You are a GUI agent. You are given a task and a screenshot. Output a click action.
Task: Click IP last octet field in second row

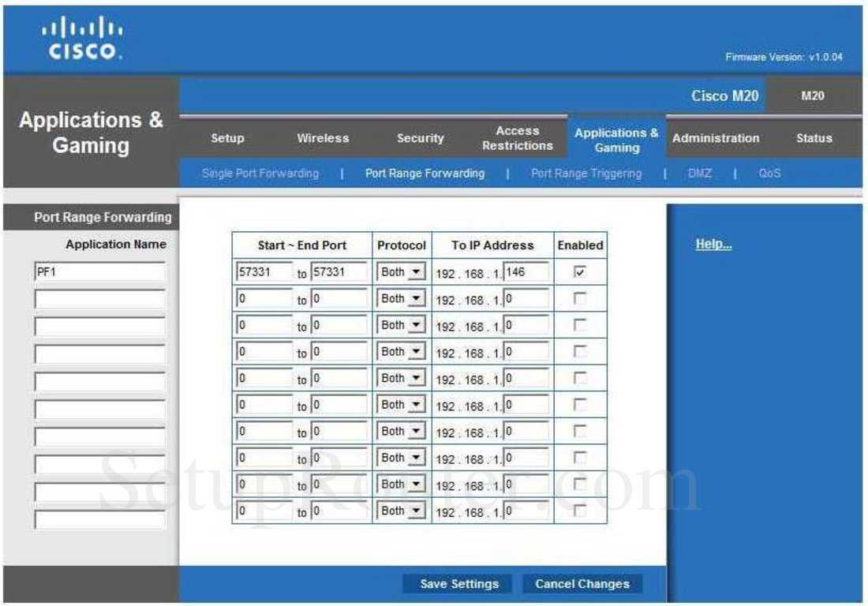(526, 298)
